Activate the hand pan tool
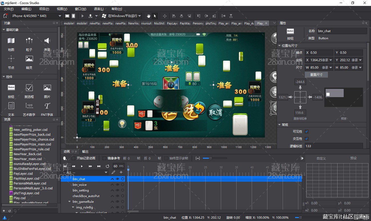 [x=149, y=16]
